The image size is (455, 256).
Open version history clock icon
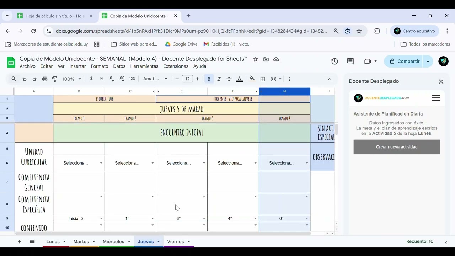(x=334, y=61)
